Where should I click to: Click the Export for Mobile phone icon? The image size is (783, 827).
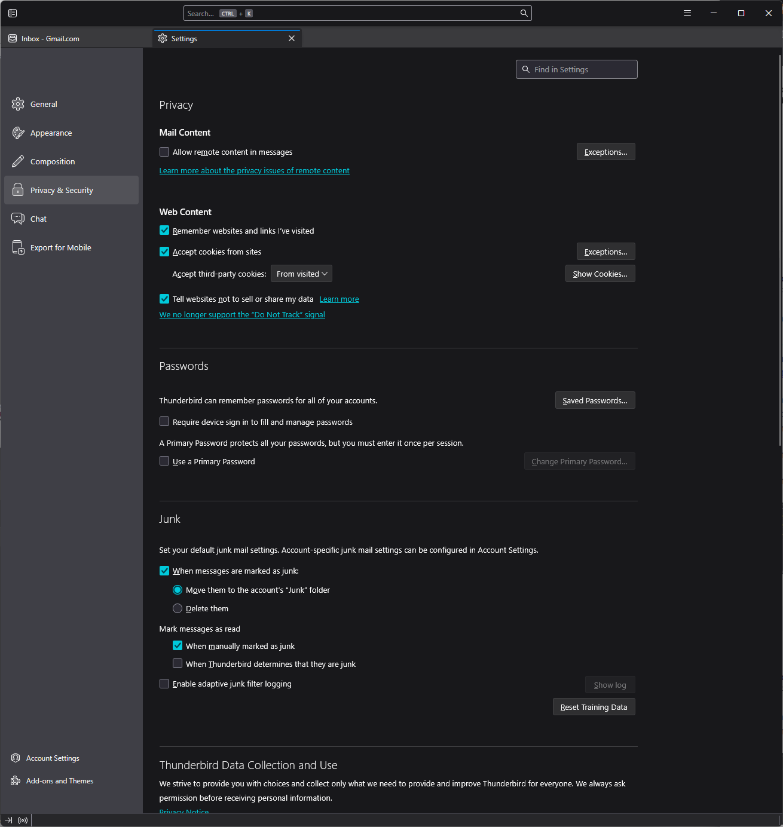click(x=18, y=247)
